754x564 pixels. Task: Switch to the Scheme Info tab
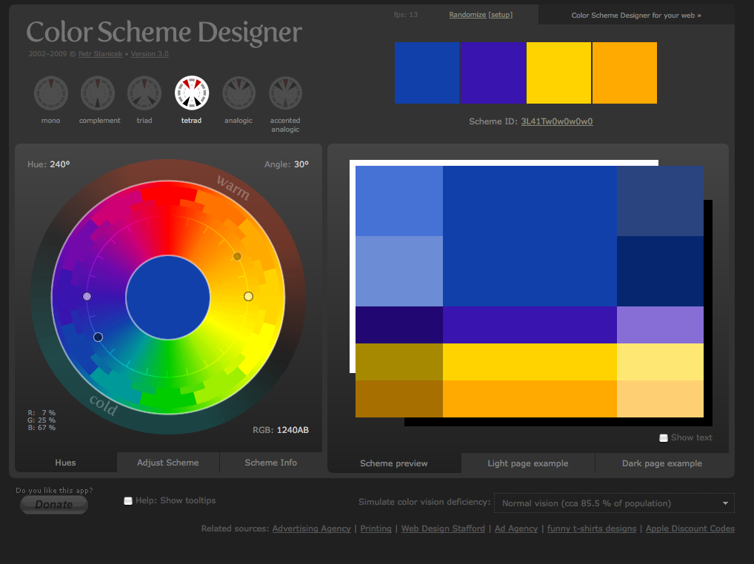(x=271, y=463)
